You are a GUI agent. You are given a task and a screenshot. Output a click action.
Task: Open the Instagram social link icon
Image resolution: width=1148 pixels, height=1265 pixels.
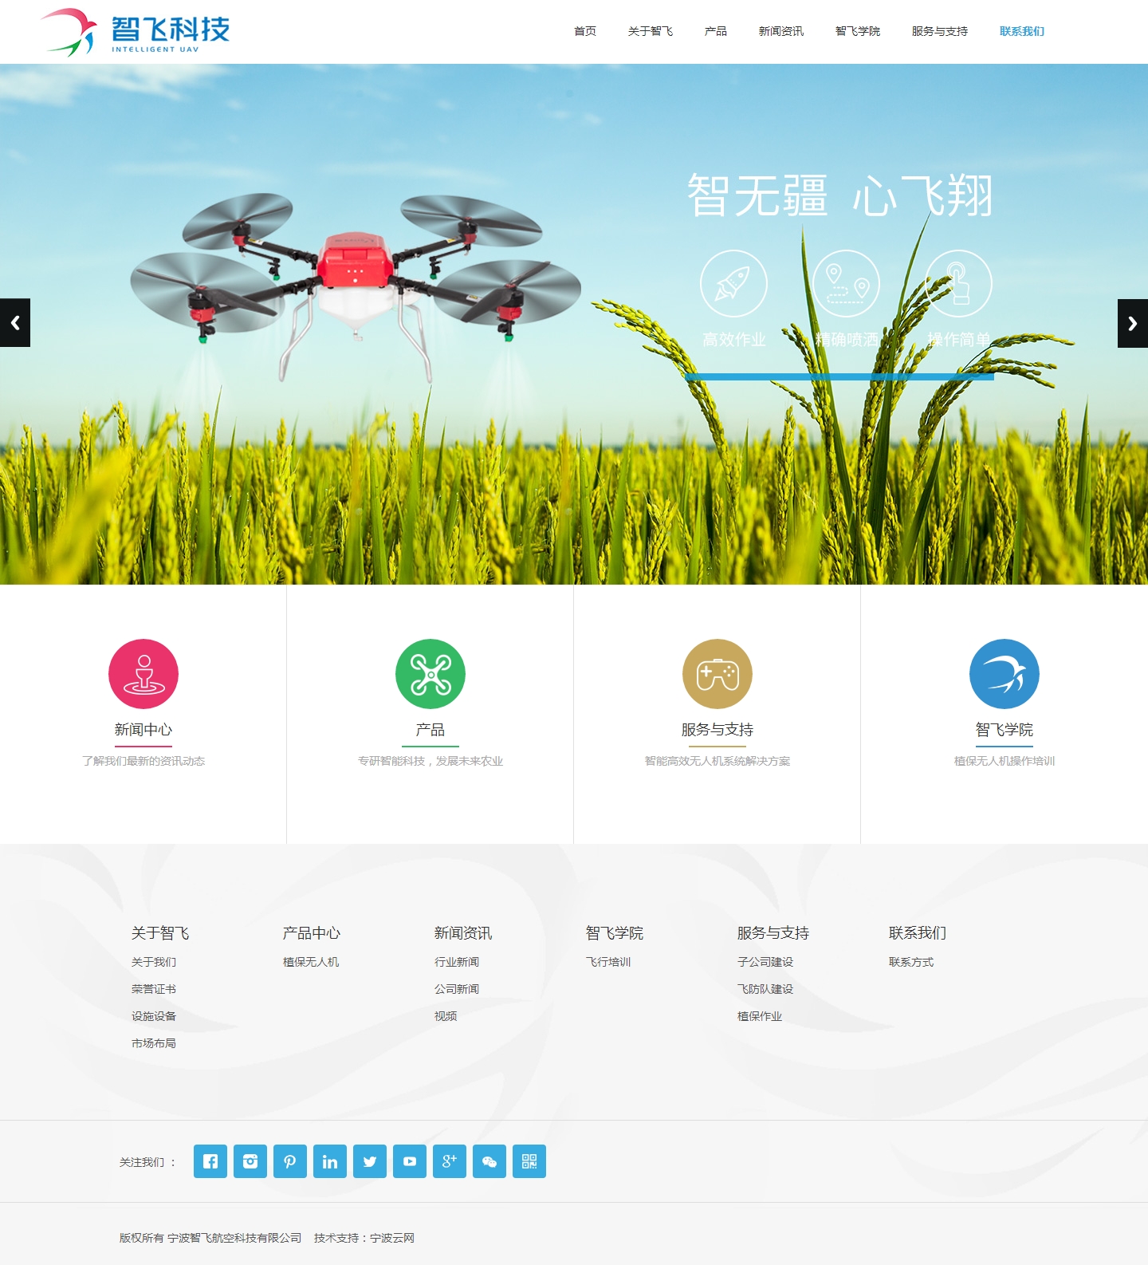(250, 1161)
